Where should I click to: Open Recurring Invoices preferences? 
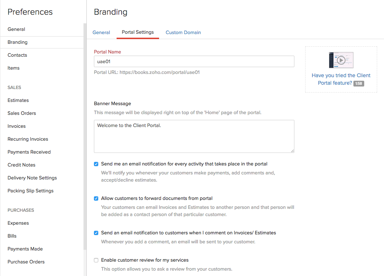(28, 139)
